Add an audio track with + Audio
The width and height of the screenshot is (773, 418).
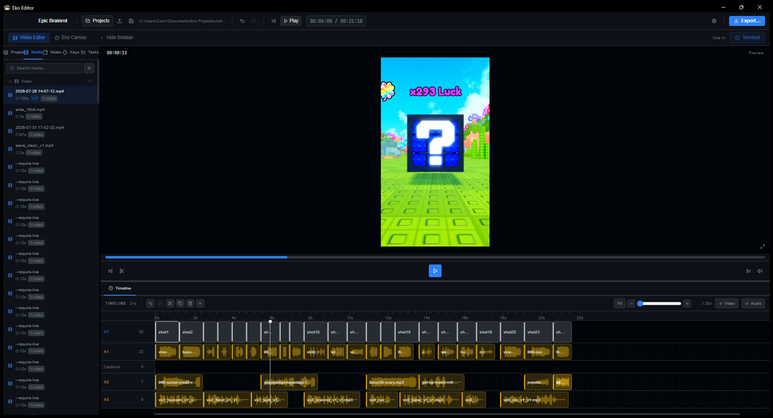click(753, 303)
